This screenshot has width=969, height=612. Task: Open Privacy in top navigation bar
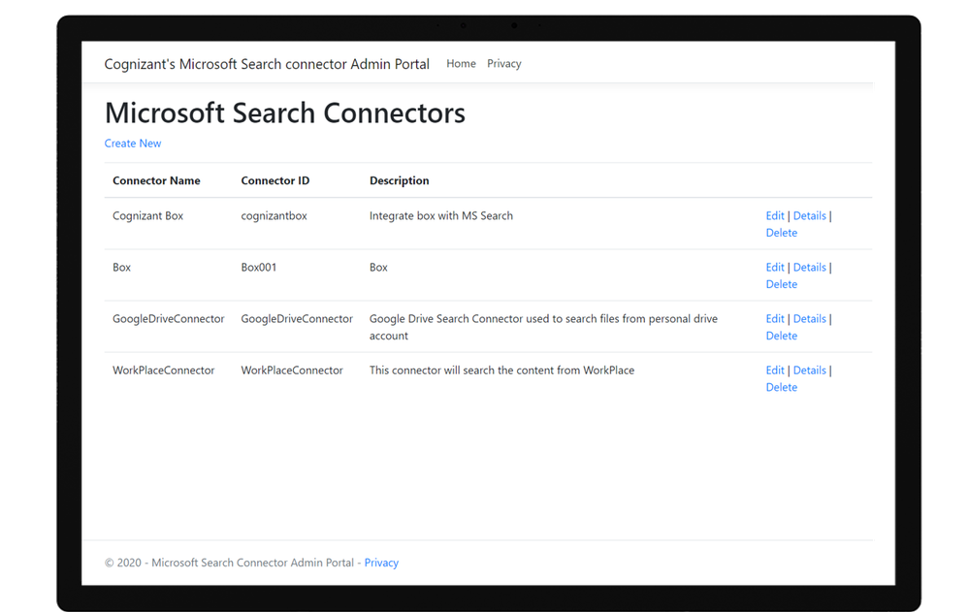point(503,64)
